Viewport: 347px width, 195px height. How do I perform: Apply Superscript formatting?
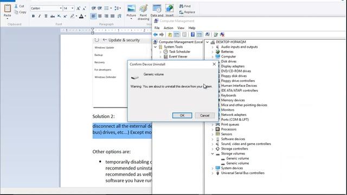65,16
